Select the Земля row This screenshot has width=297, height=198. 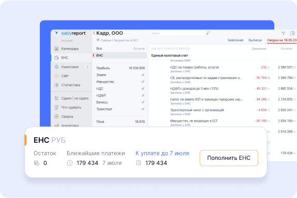tap(120, 75)
